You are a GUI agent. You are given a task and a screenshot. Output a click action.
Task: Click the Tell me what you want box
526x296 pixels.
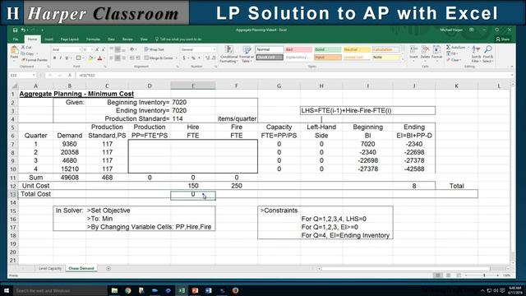click(x=178, y=39)
